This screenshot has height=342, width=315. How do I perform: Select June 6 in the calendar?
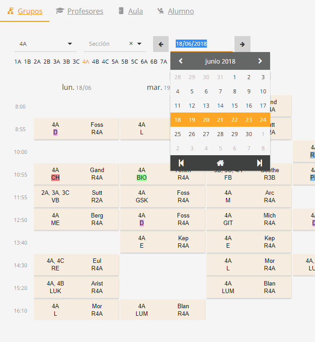206,91
